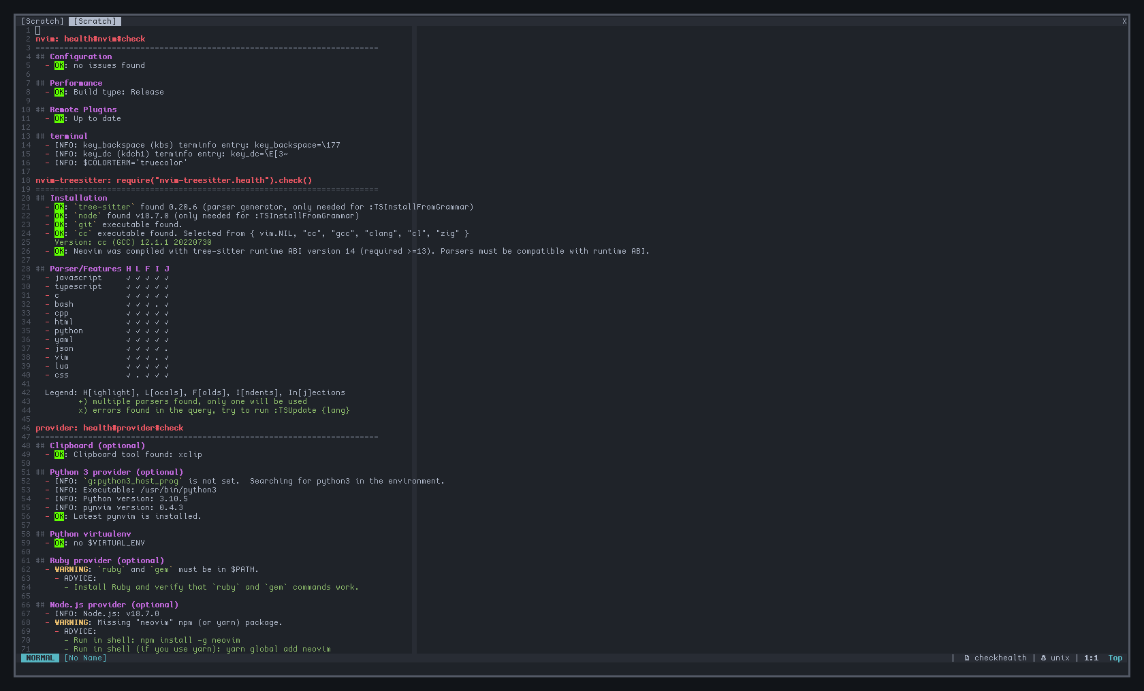Click the file icon beside checkhealth
The height and width of the screenshot is (691, 1144).
point(967,658)
